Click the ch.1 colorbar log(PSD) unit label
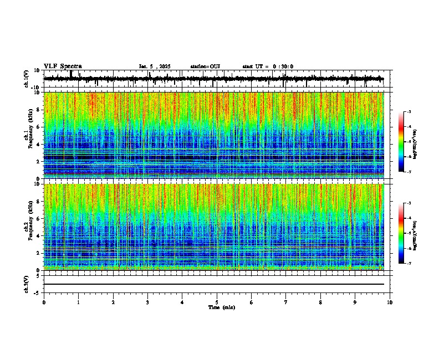Image resolution: width=439 pixels, height=339 pixels. pos(415,144)
